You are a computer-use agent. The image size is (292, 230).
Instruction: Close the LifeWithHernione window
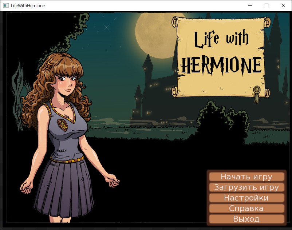click(x=283, y=5)
